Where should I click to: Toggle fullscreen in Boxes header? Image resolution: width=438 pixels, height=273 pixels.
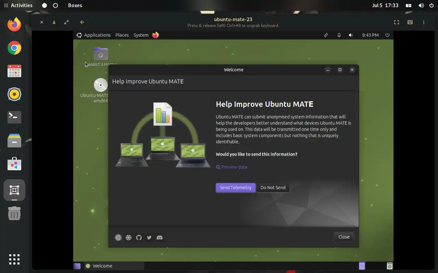pyautogui.click(x=397, y=22)
